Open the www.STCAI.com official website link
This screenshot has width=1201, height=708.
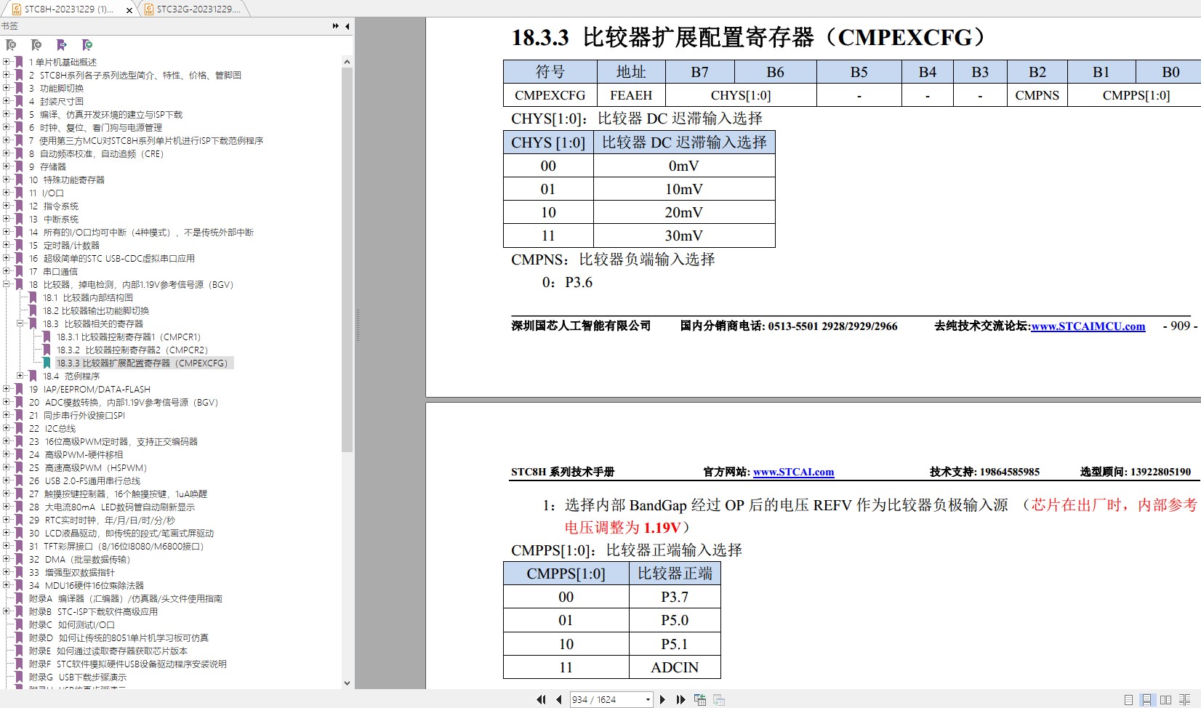tap(794, 472)
